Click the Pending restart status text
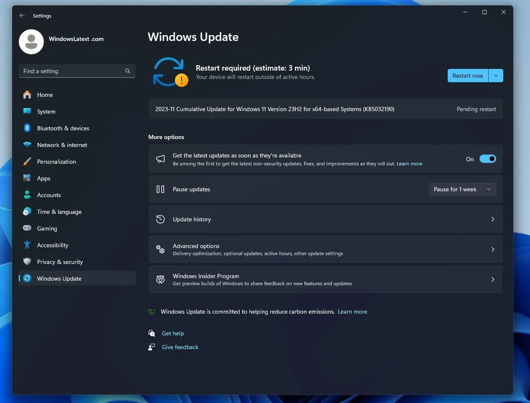The image size is (530, 403). [x=477, y=109]
